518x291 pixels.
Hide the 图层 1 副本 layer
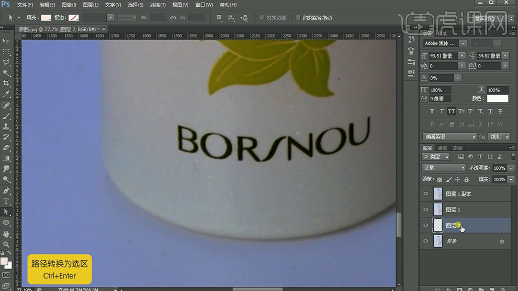tap(425, 194)
